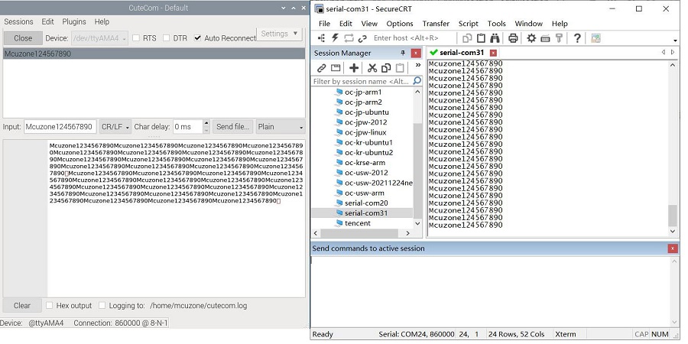Enable the Logging to checkbox
Viewport: 688px width, 344px height.
[x=102, y=305]
